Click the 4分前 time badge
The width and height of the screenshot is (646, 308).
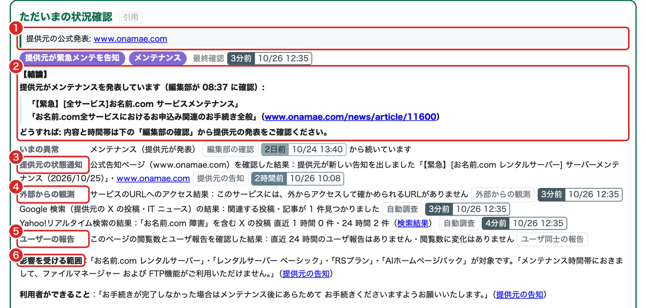click(x=496, y=223)
